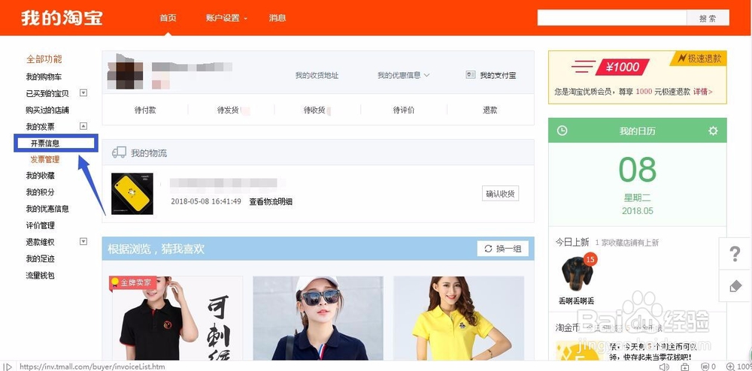The image size is (752, 371).
Task: Click the 金牌卖家 badge on black polo
Action: click(x=133, y=283)
